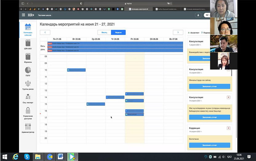Open Соц. паспорт sidebar icon
Image resolution: width=256 pixels, height=161 pixels.
click(x=28, y=98)
